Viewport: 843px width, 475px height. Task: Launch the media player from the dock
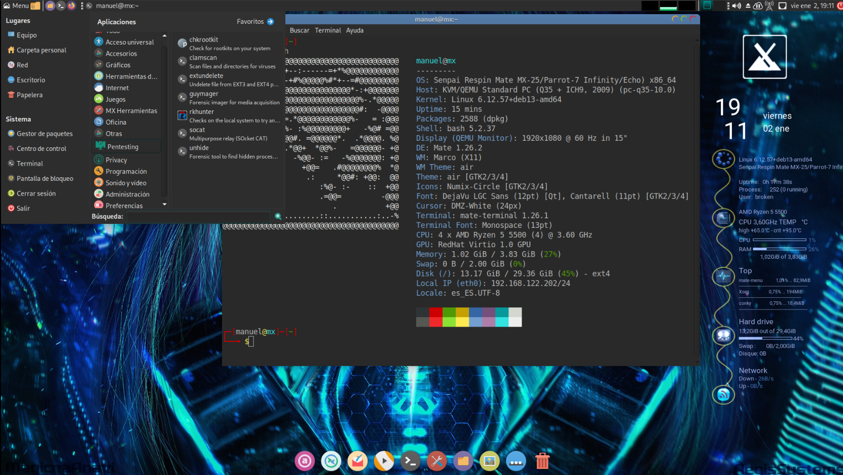click(384, 461)
